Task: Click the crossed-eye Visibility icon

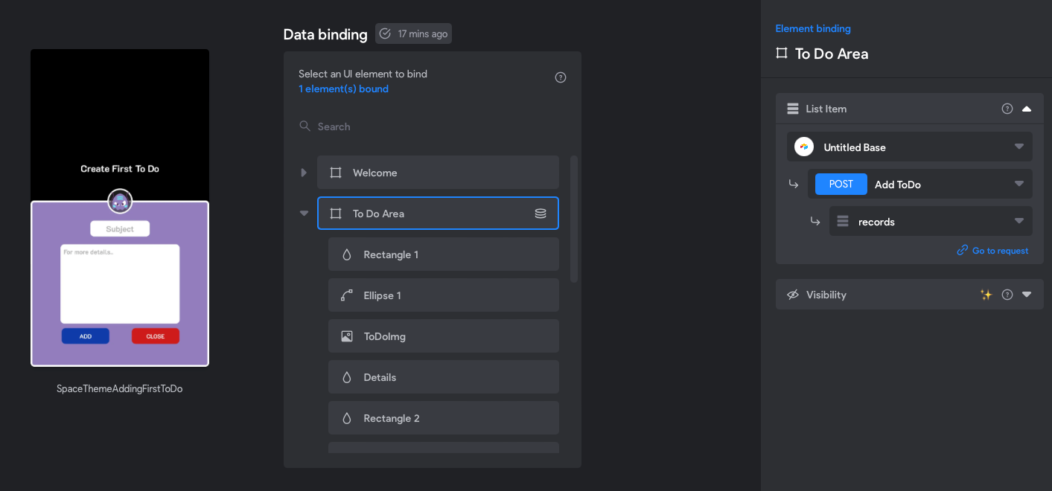Action: tap(793, 295)
